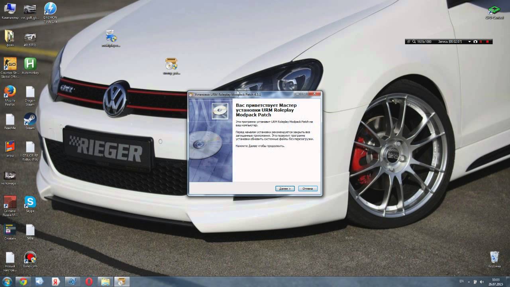510x287 pixels.
Task: Open Google Chrome from the taskbar
Action: (x=23, y=282)
